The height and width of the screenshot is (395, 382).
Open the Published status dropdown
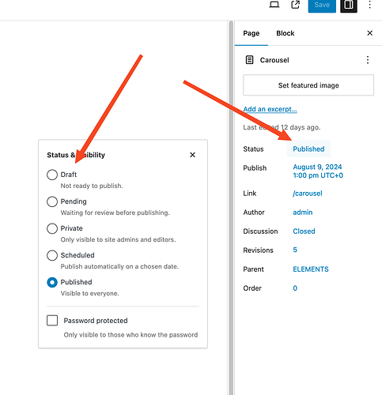(308, 149)
